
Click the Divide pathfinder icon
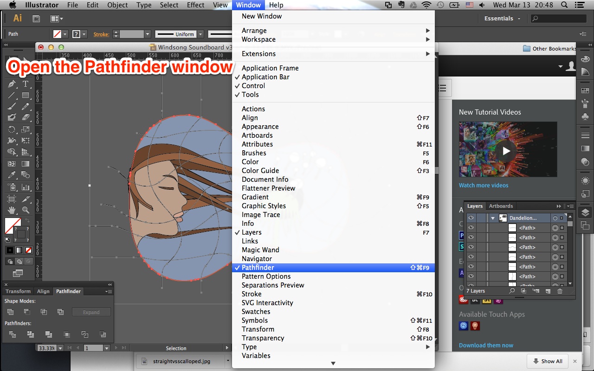click(13, 334)
